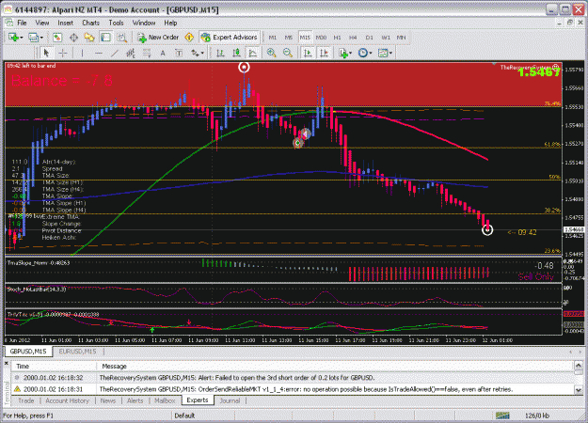Image resolution: width=588 pixels, height=423 pixels.
Task: Zoom out on the chart
Action: (x=288, y=54)
